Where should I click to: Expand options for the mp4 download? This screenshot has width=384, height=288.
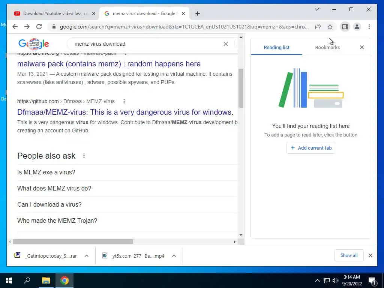pos(174,256)
